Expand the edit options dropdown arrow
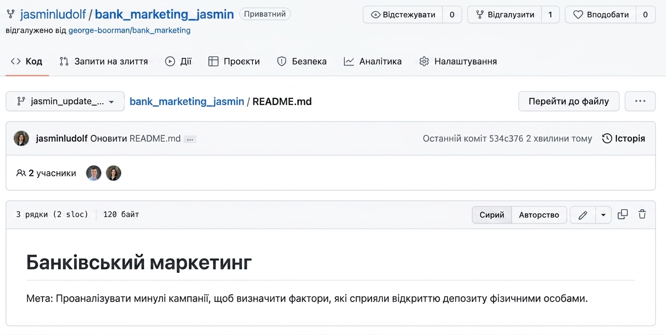The width and height of the screenshot is (666, 335). coord(603,215)
